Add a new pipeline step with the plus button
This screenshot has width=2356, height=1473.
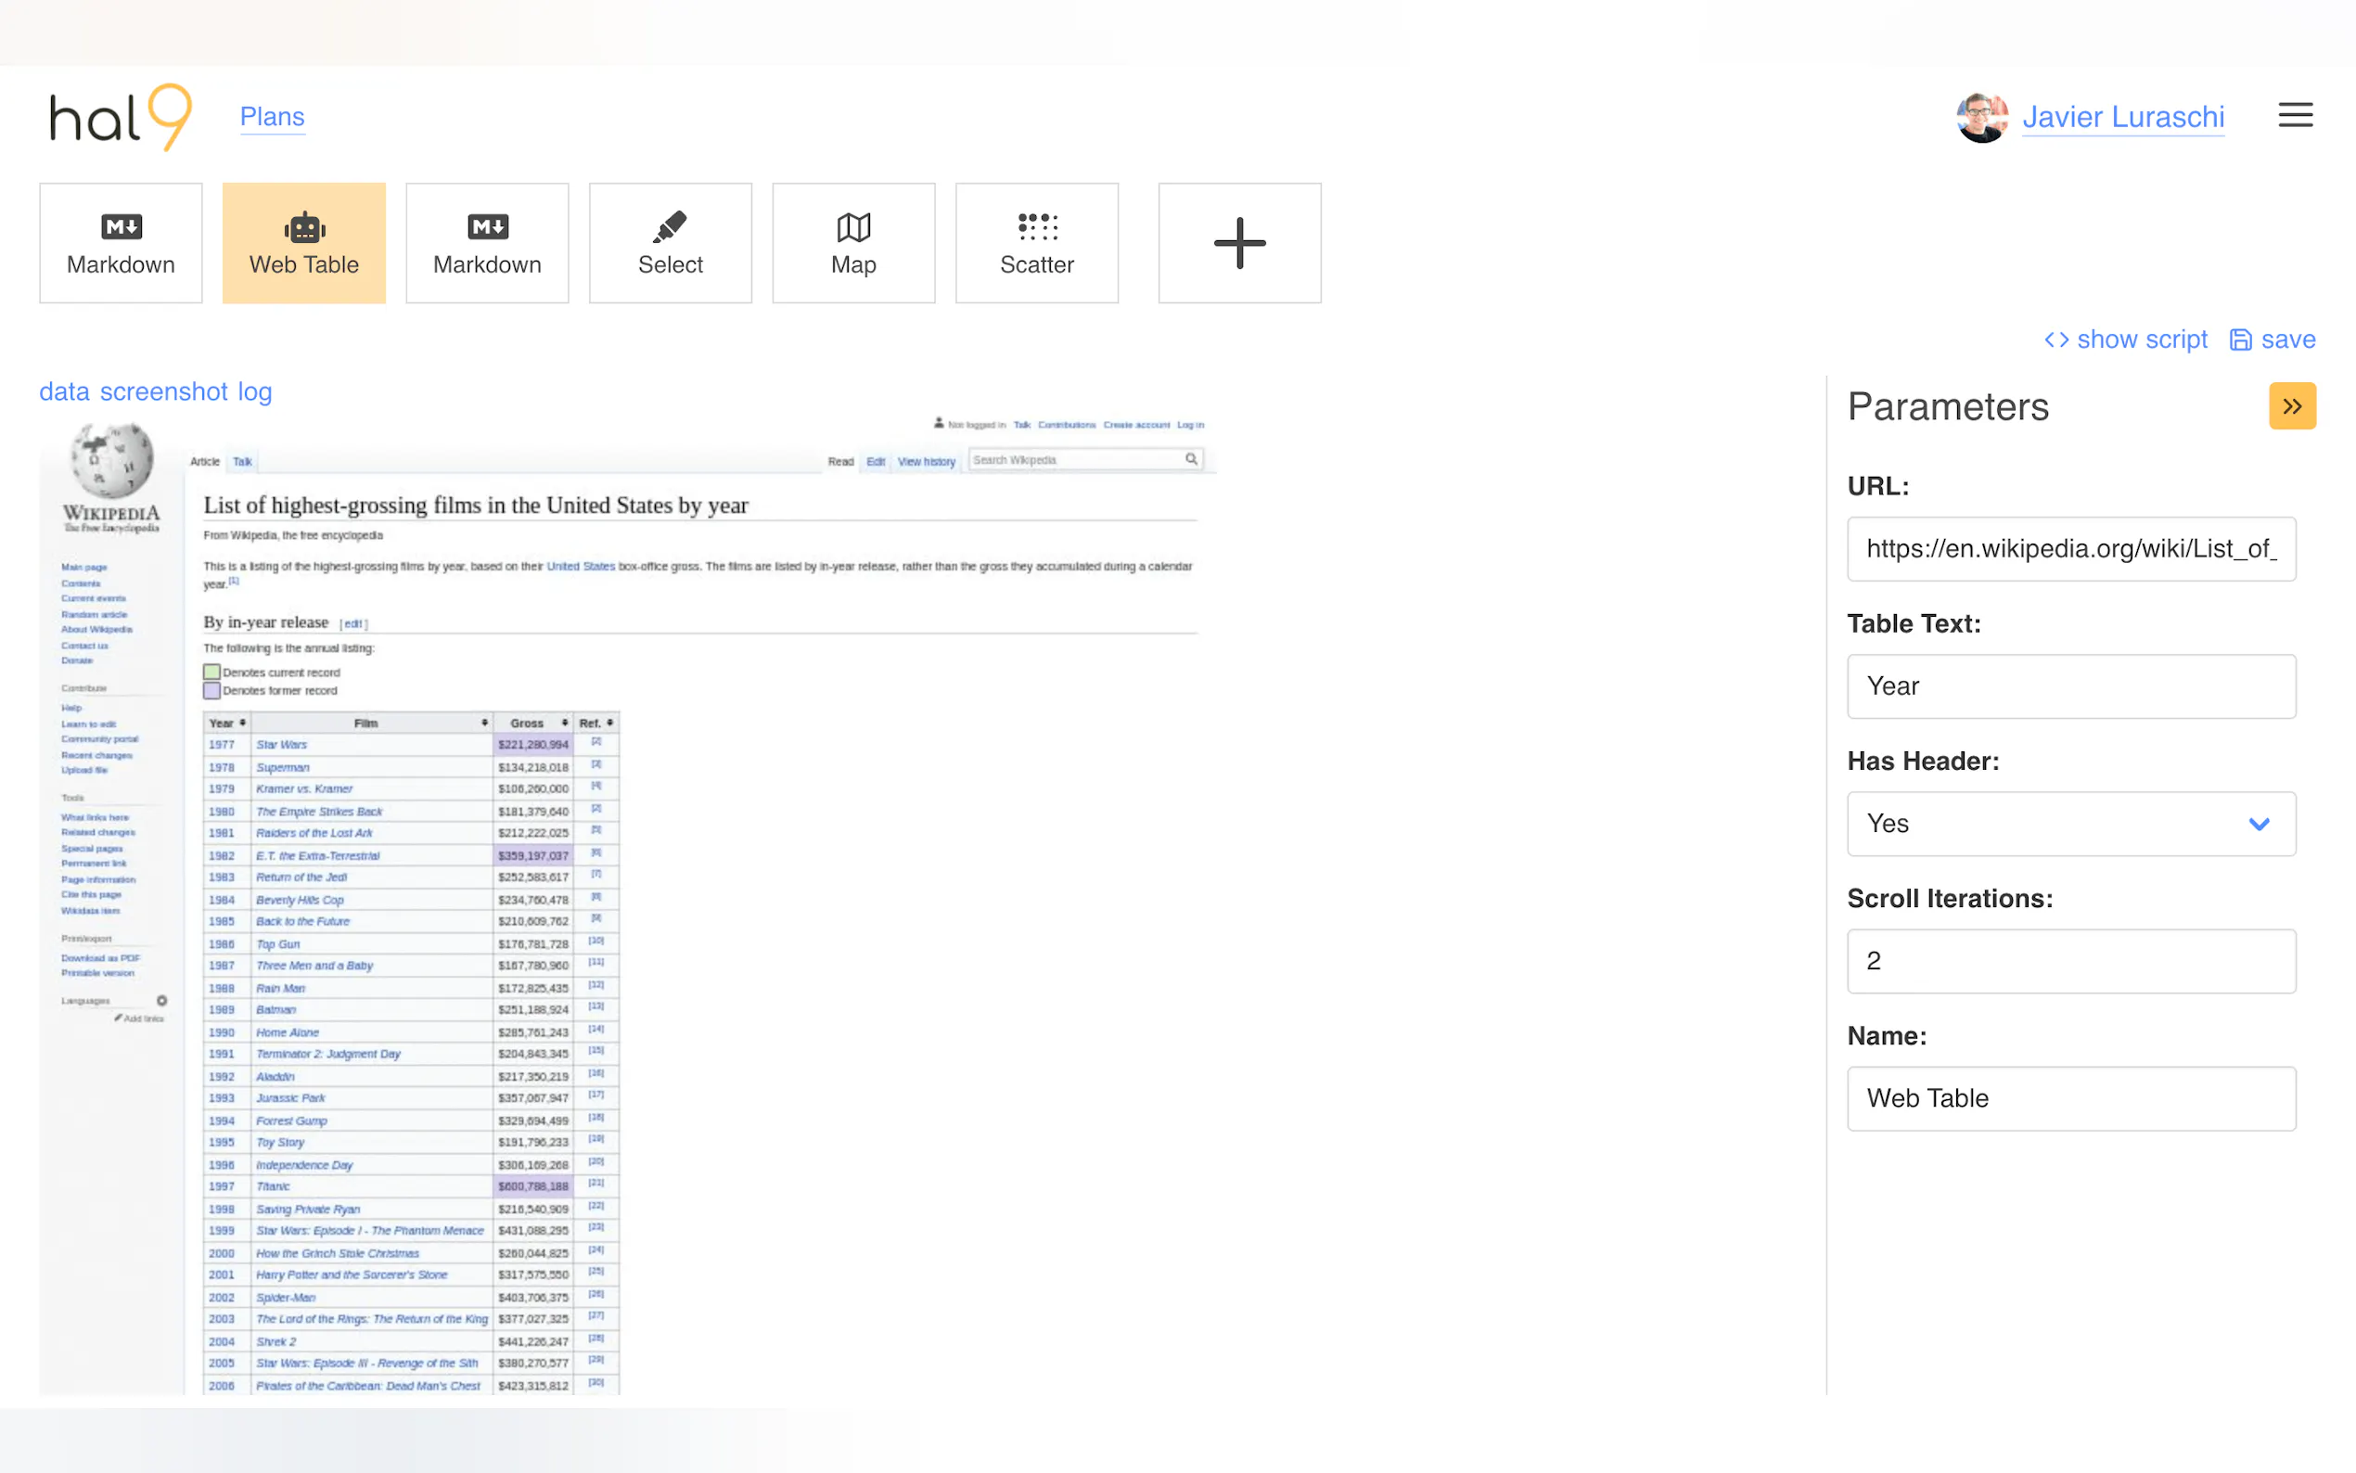1239,244
